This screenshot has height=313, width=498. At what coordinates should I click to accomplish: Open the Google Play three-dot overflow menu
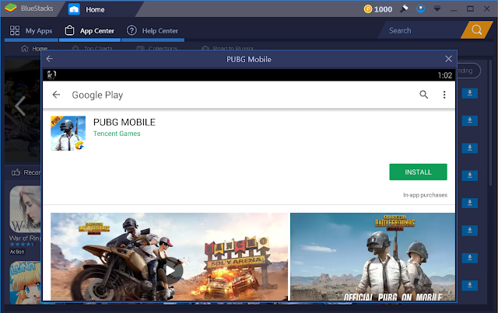tap(444, 95)
